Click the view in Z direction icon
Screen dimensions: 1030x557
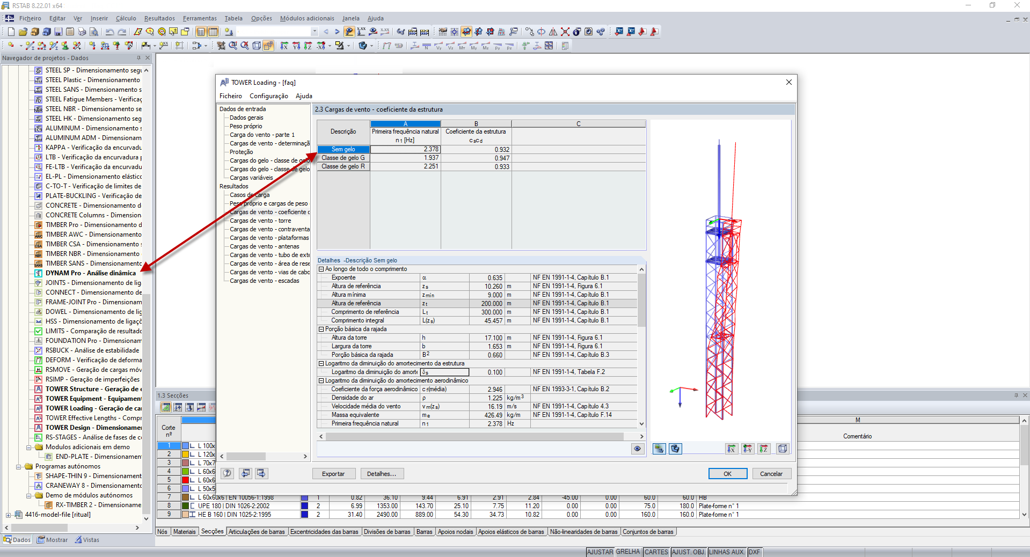tap(763, 449)
